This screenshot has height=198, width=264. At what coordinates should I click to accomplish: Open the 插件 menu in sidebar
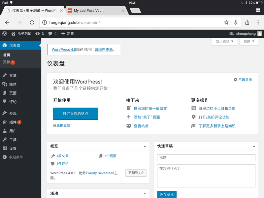(13, 122)
